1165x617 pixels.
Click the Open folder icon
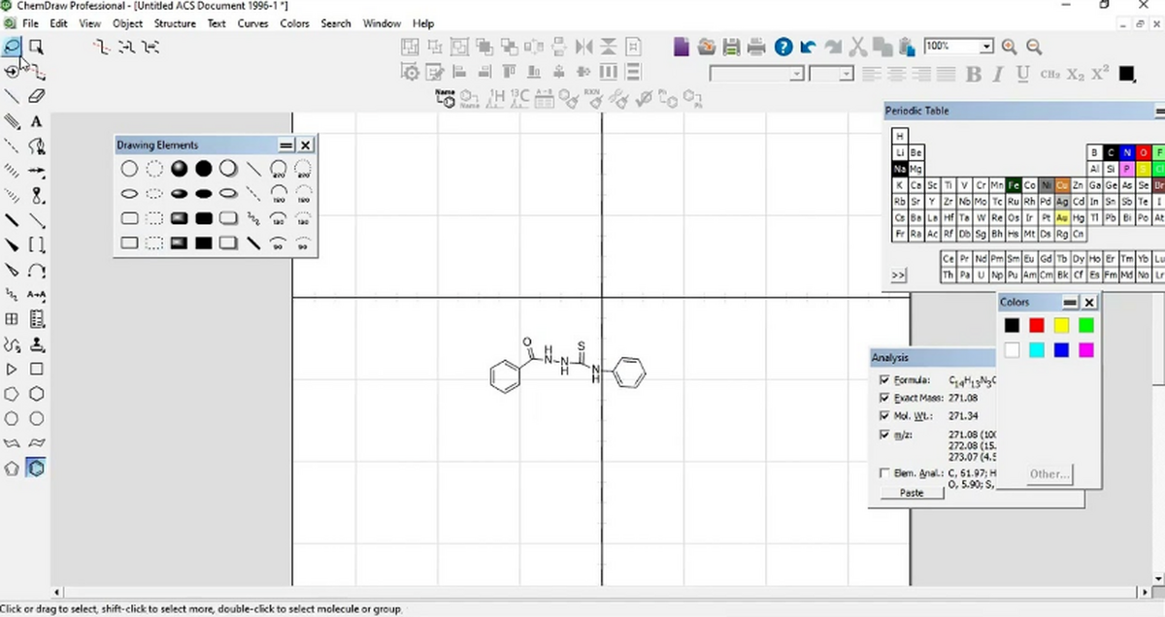(707, 46)
